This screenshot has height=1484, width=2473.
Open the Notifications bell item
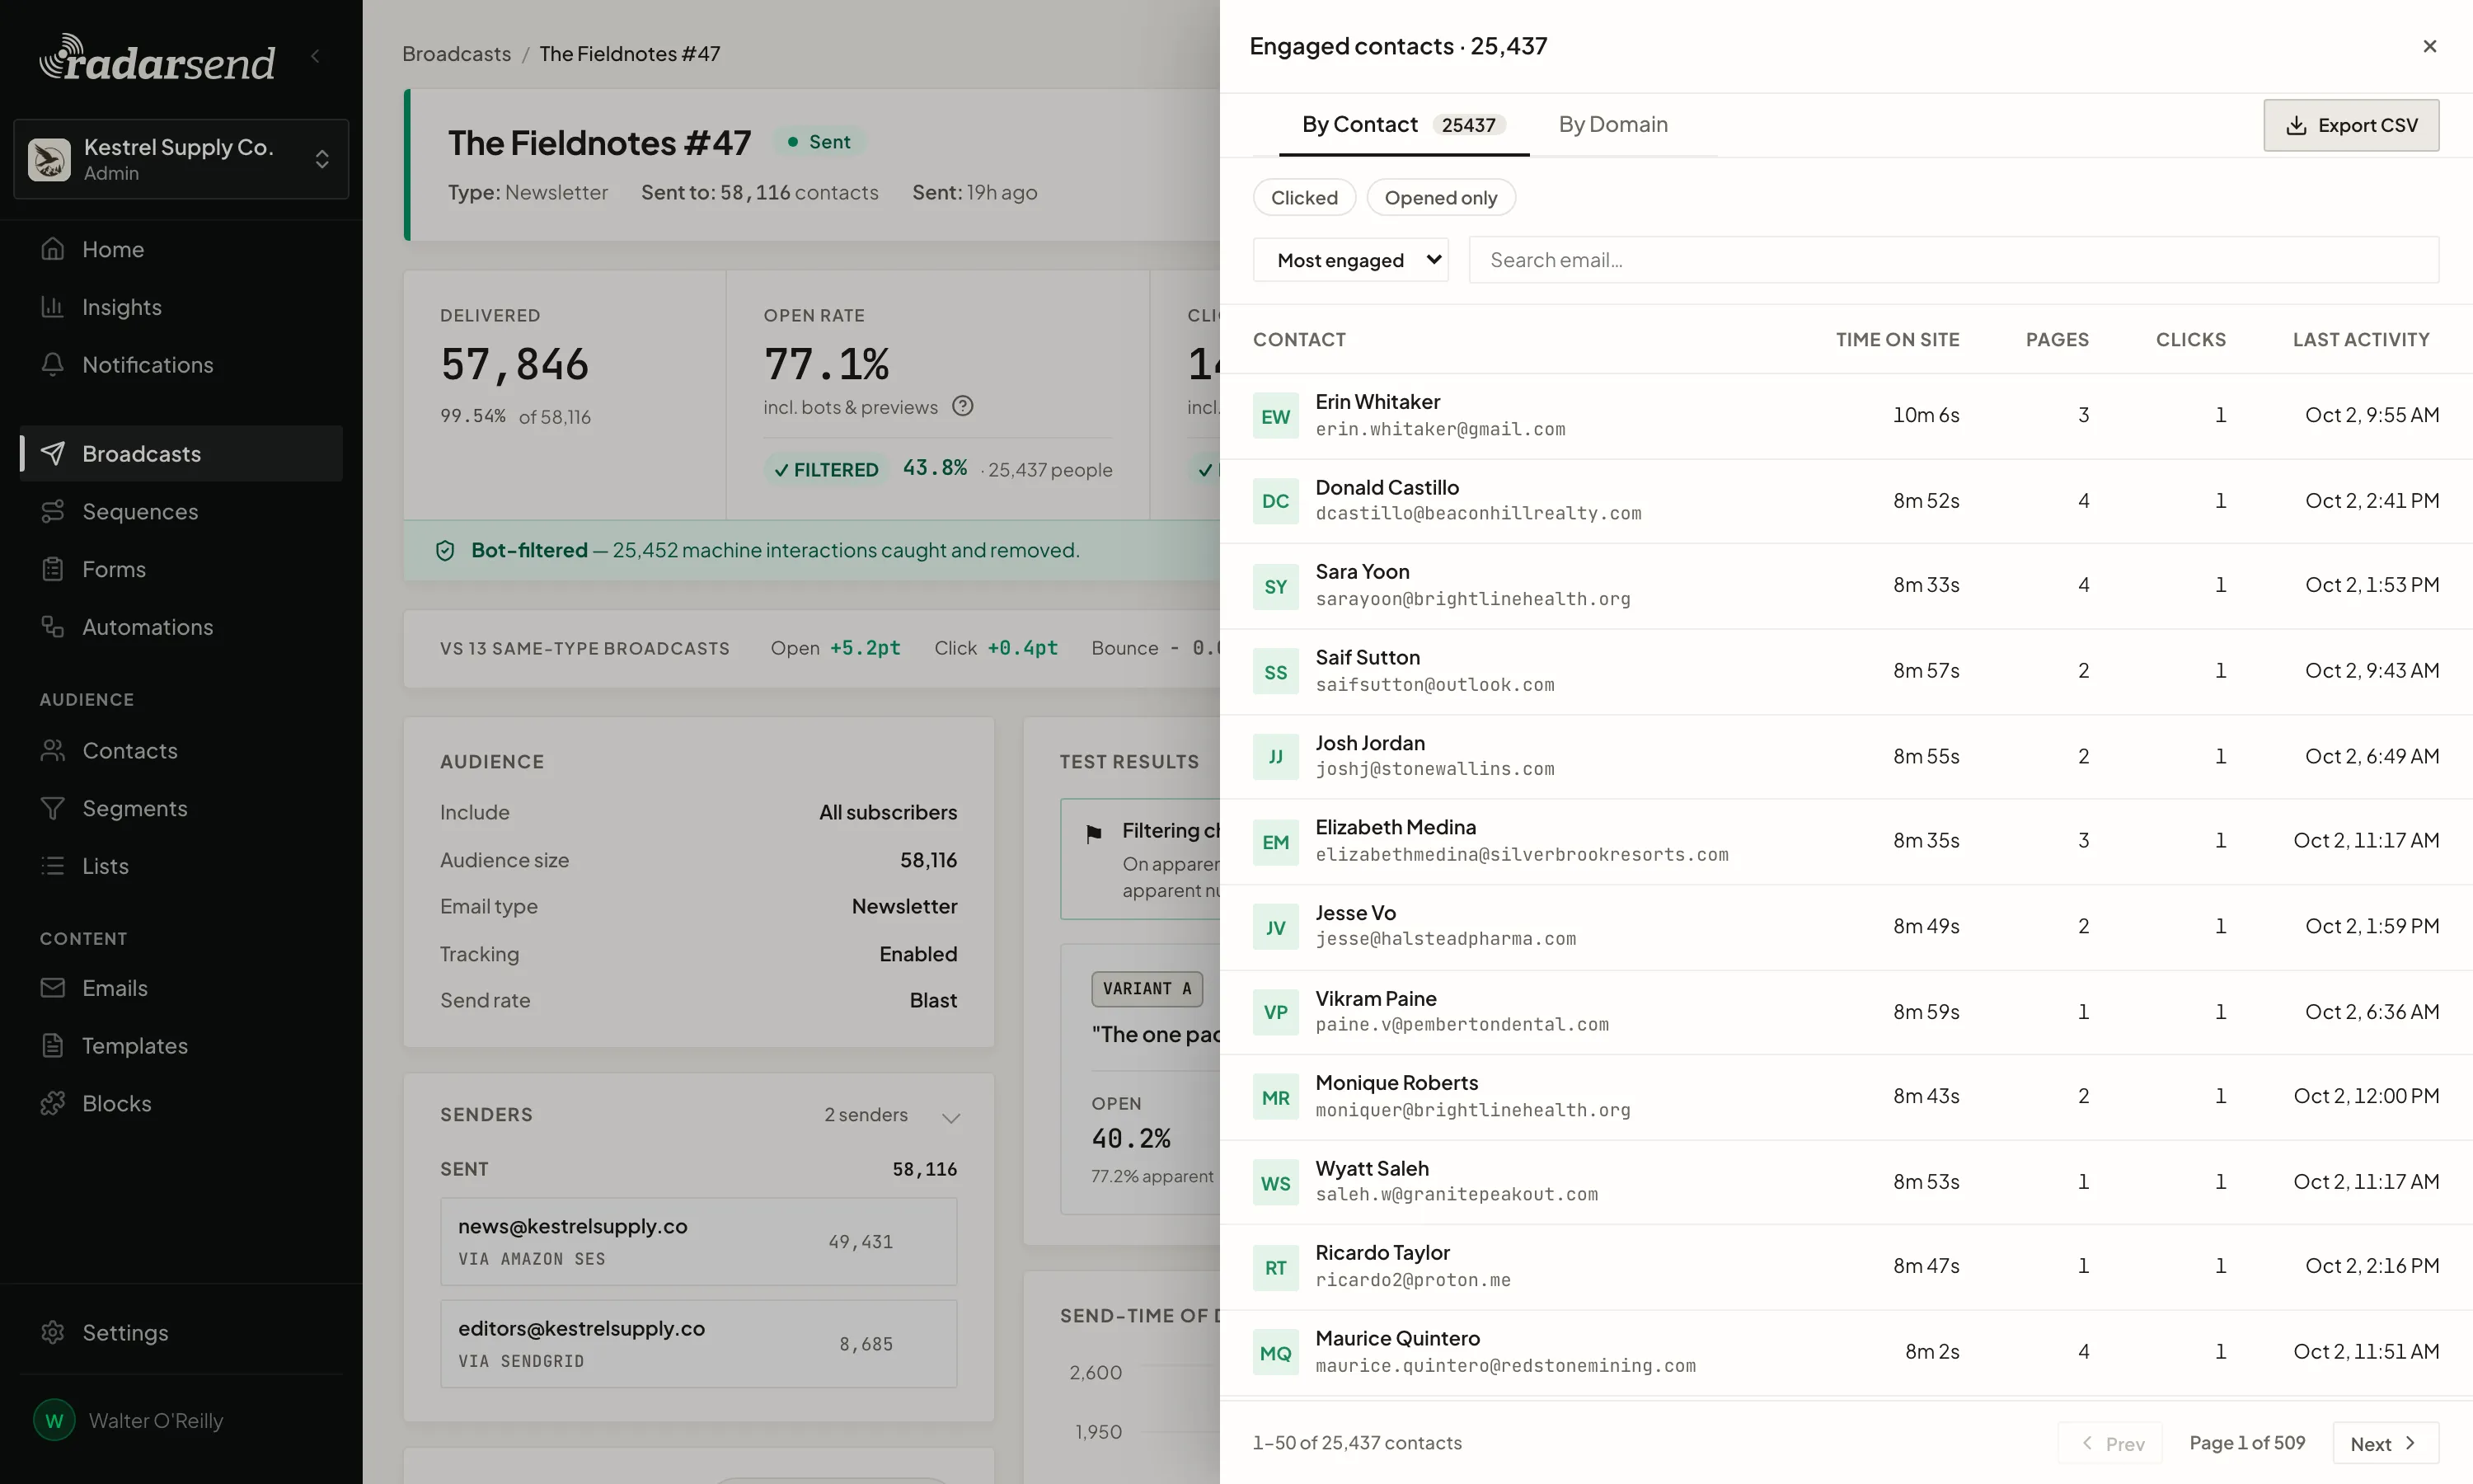coord(180,365)
